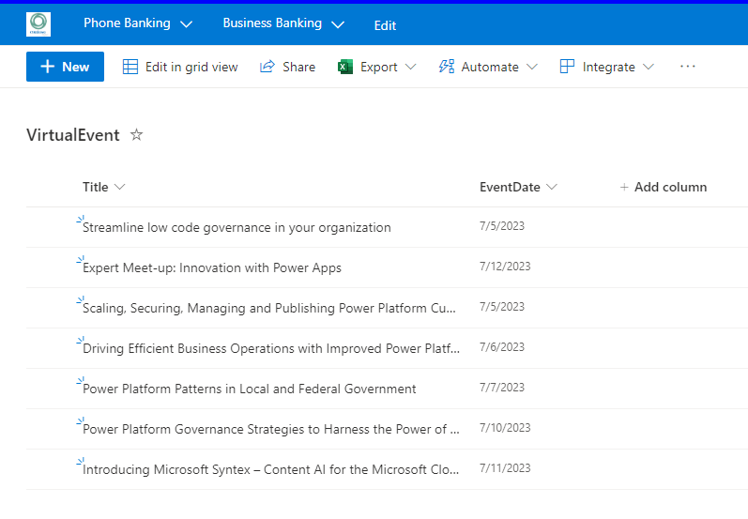748x519 pixels.
Task: Open EventDate column dropdown chevron
Action: point(552,187)
